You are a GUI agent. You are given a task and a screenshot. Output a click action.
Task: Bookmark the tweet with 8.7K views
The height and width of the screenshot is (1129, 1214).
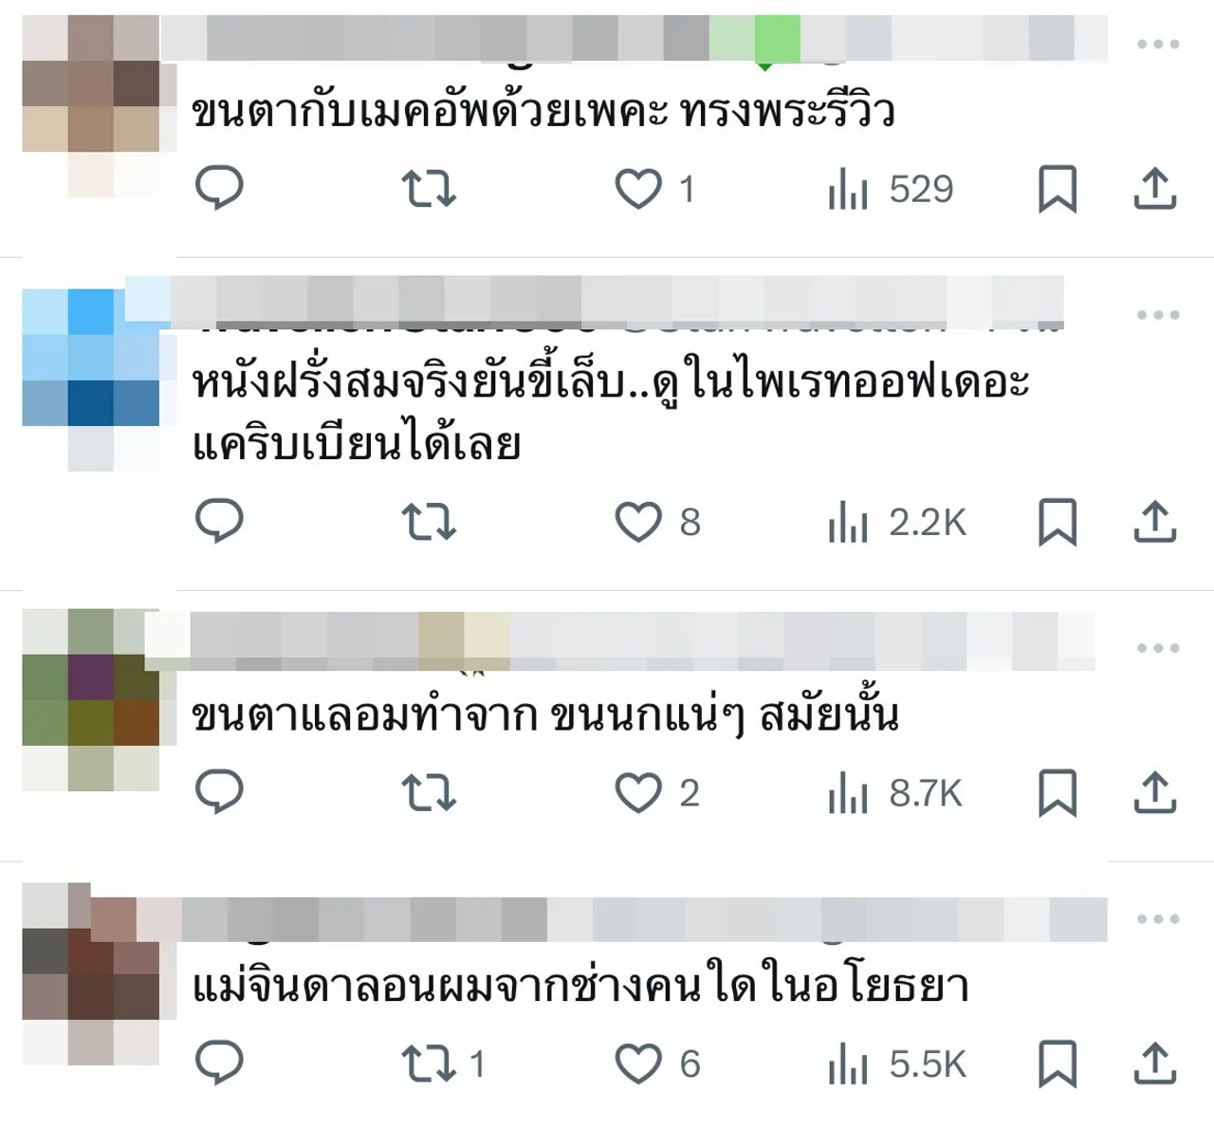1057,793
